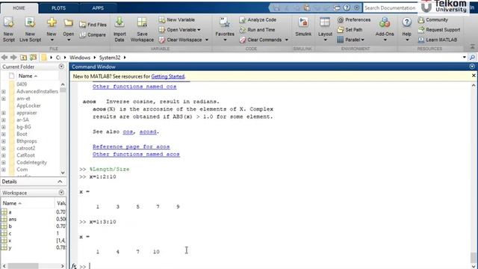
Task: Expand the Clear Commands dropdown arrow
Action: click(x=286, y=40)
